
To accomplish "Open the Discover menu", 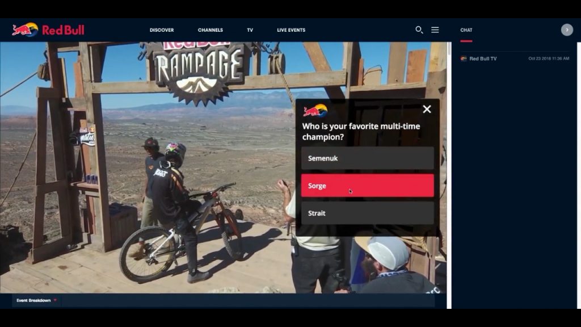I will click(x=162, y=30).
